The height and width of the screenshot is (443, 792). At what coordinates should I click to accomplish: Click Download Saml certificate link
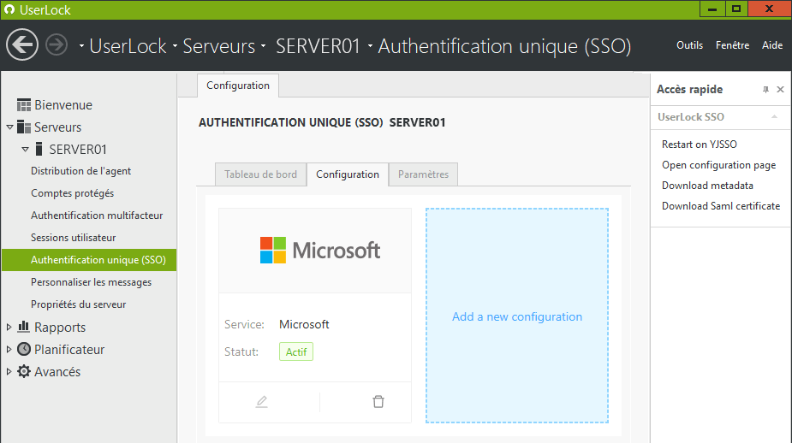(x=721, y=206)
